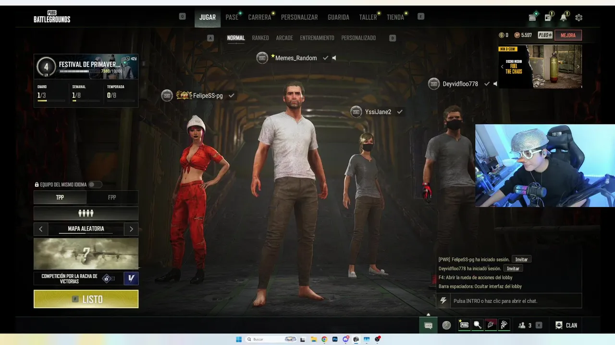Click the squad size four-players icon
This screenshot has width=615, height=345.
pyautogui.click(x=86, y=213)
